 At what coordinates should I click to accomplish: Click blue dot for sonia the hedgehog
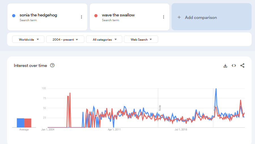click(14, 16)
